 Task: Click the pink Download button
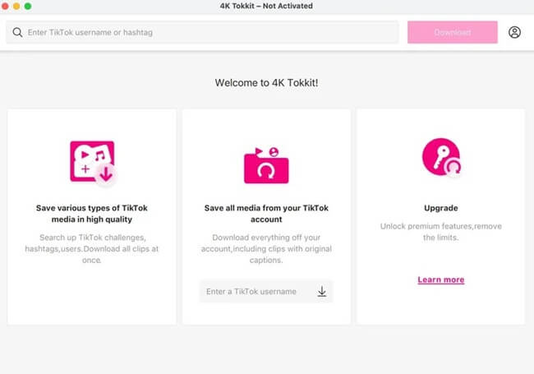tap(453, 32)
